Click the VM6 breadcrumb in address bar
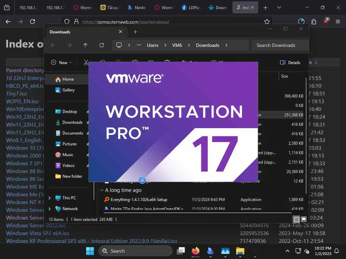The width and height of the screenshot is (346, 259). click(177, 45)
